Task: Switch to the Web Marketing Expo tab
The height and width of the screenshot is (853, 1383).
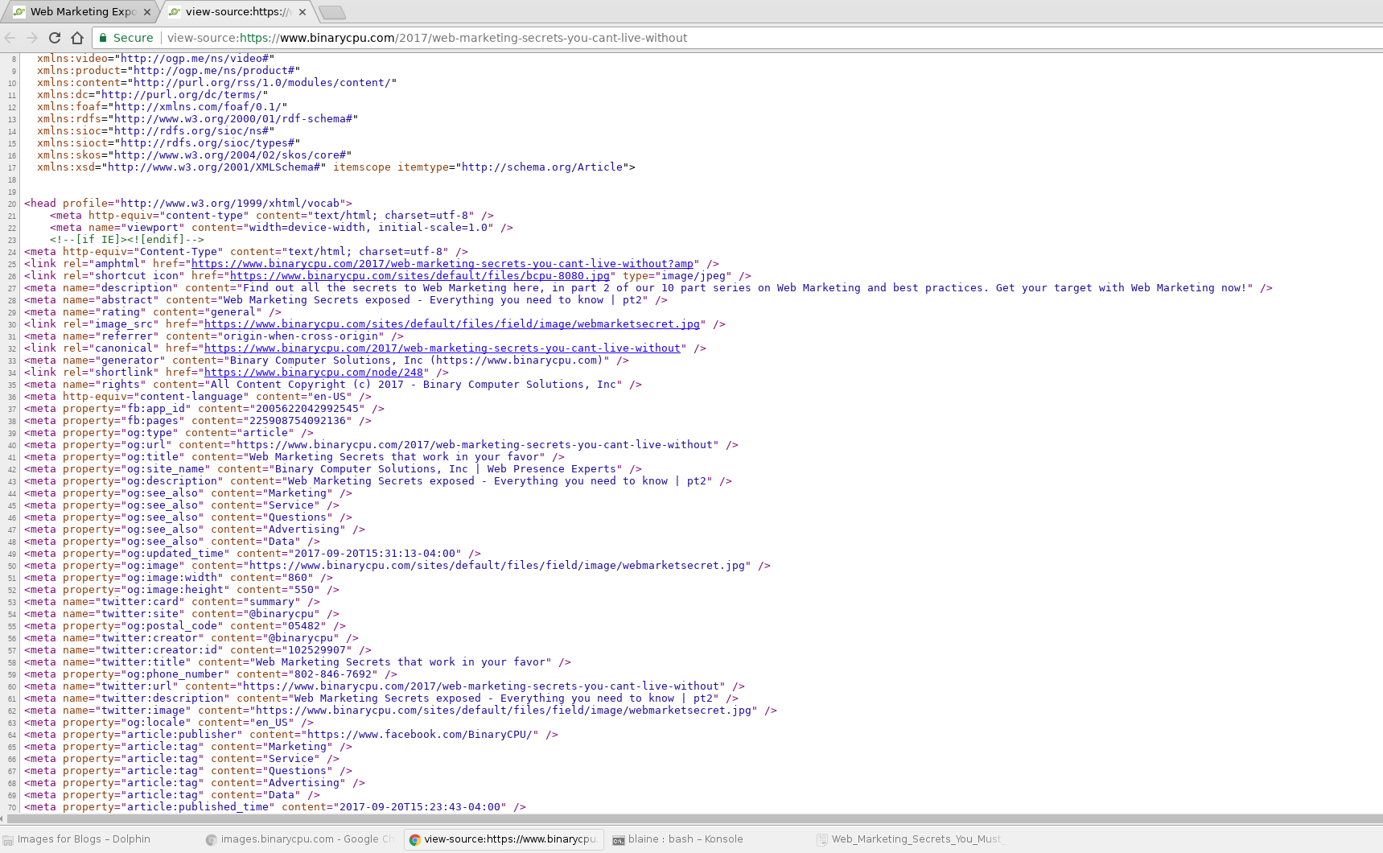Action: tap(81, 12)
